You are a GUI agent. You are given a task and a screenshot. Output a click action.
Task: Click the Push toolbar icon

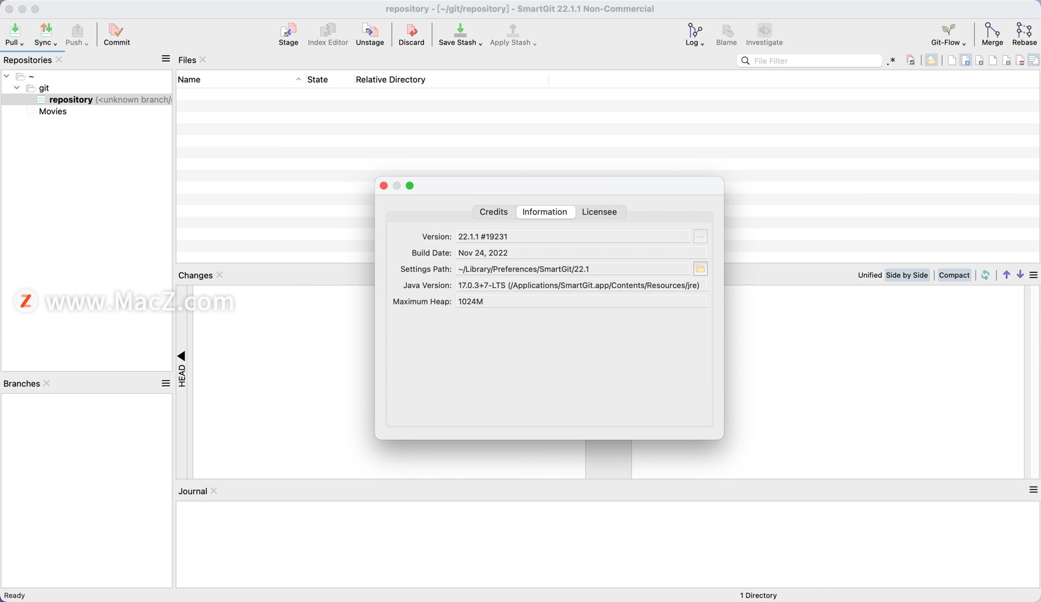[x=77, y=30]
